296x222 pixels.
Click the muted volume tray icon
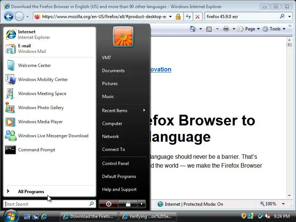(268, 216)
